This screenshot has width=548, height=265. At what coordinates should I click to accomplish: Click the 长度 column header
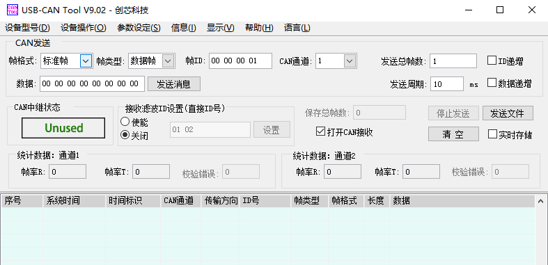tap(377, 201)
